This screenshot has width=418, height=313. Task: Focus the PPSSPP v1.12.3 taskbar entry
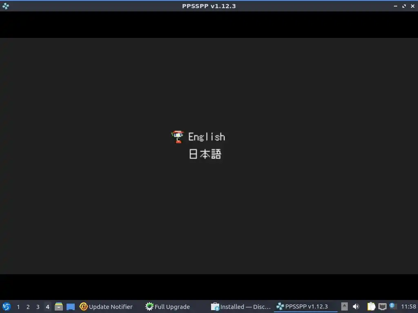(x=305, y=306)
